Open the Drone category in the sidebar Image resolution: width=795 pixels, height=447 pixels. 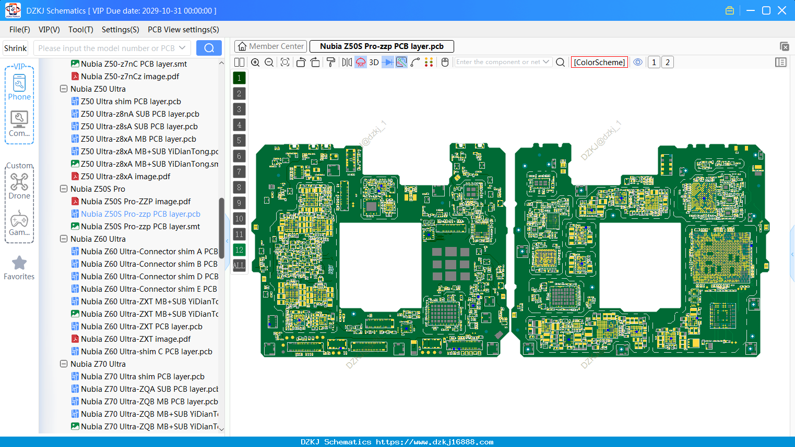pyautogui.click(x=19, y=186)
